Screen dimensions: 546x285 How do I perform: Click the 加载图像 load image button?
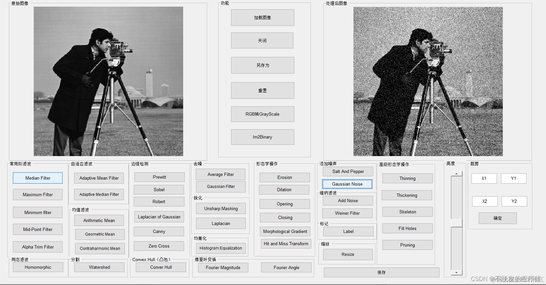click(x=263, y=18)
